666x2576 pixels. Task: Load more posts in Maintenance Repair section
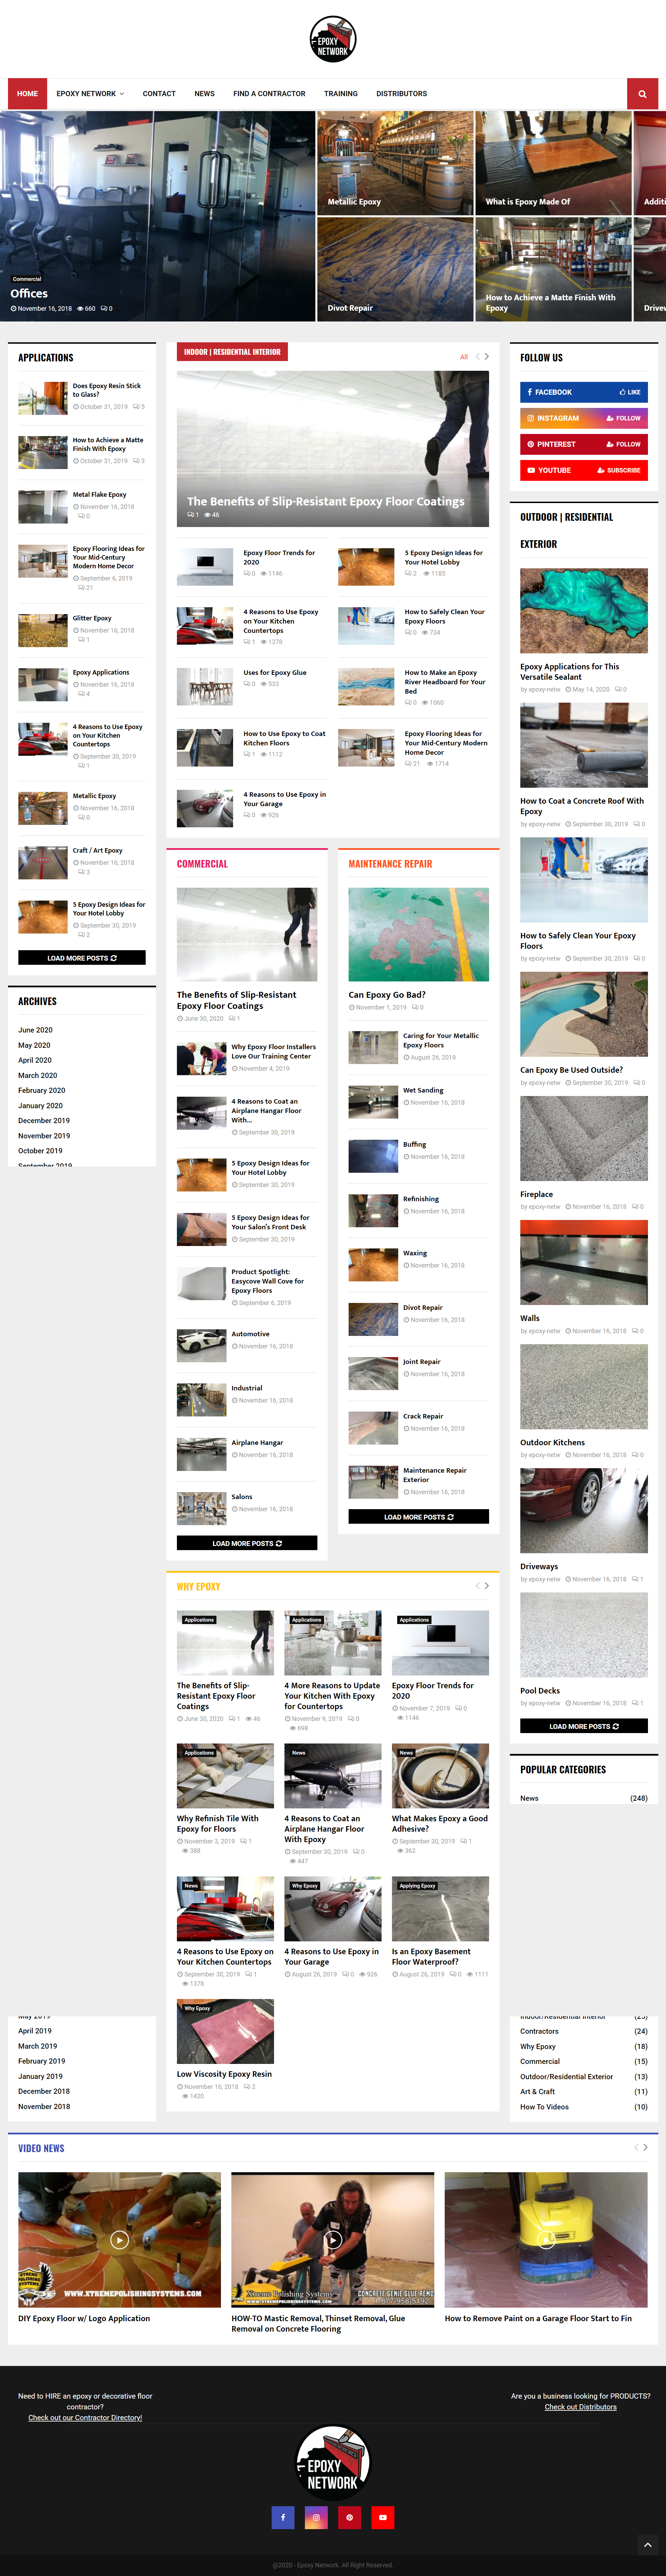[418, 1517]
